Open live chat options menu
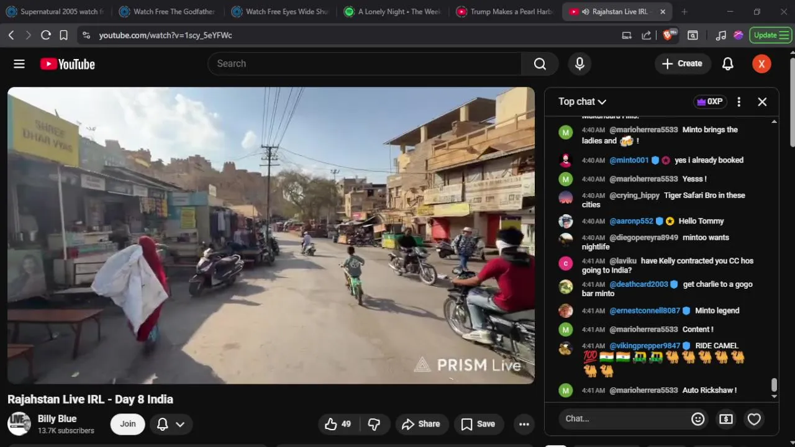 (738, 102)
